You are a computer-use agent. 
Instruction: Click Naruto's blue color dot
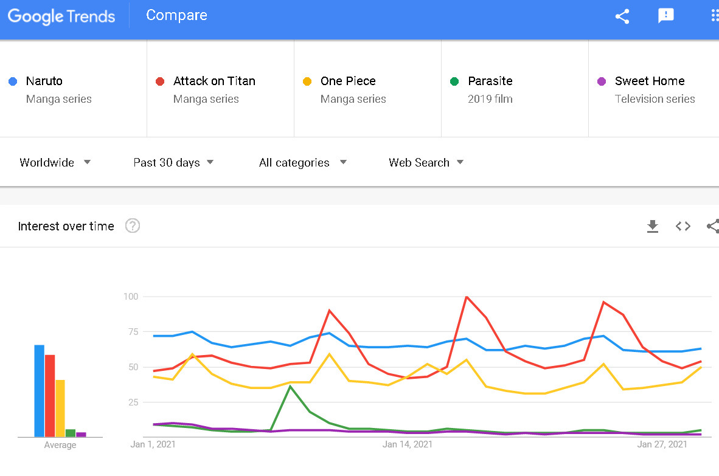[13, 81]
